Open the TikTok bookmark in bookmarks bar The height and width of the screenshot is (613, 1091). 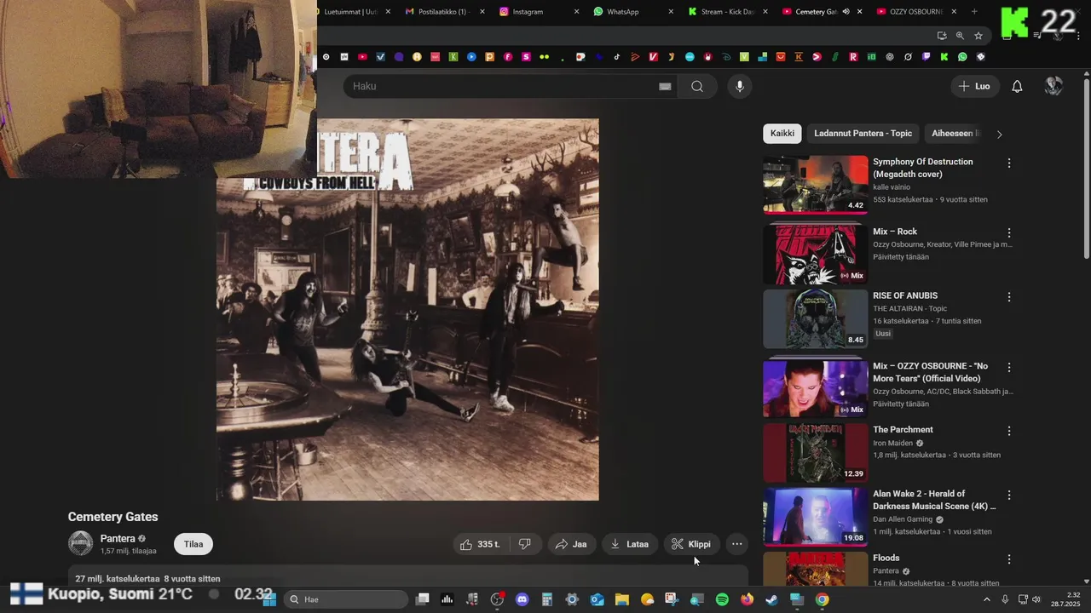pyautogui.click(x=616, y=57)
